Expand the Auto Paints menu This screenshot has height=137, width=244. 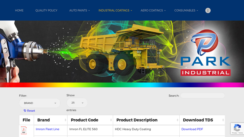[80, 10]
